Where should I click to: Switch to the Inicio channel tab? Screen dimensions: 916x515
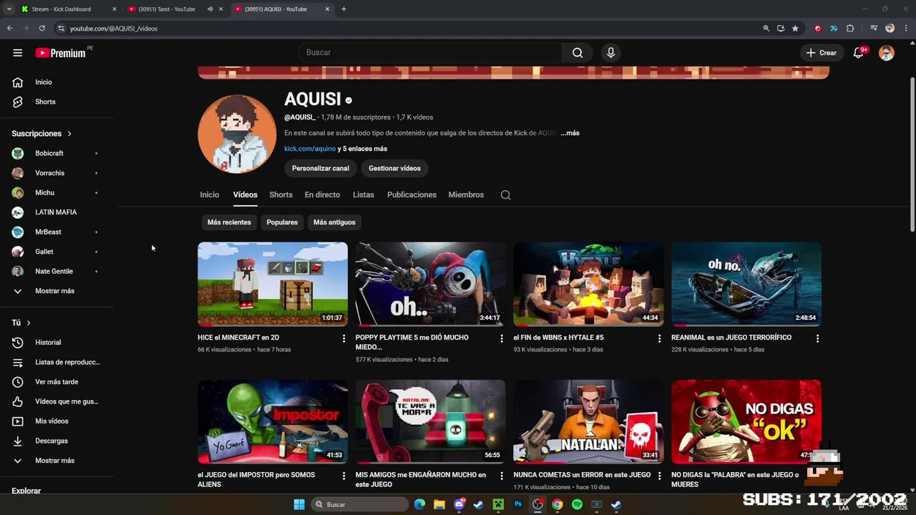(210, 195)
